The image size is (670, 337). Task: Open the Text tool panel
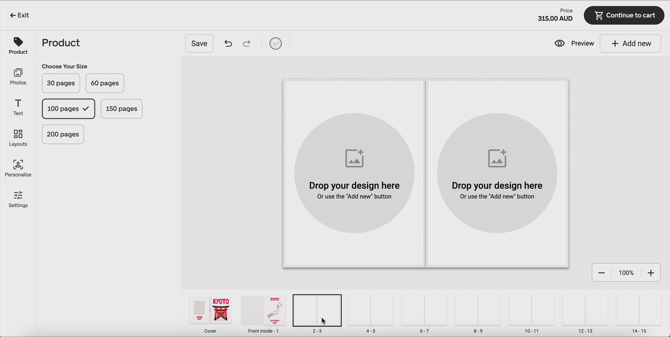click(18, 107)
